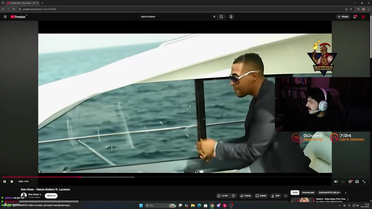372x209 pixels.
Task: Switch to theater mode
Action: pyautogui.click(x=357, y=181)
